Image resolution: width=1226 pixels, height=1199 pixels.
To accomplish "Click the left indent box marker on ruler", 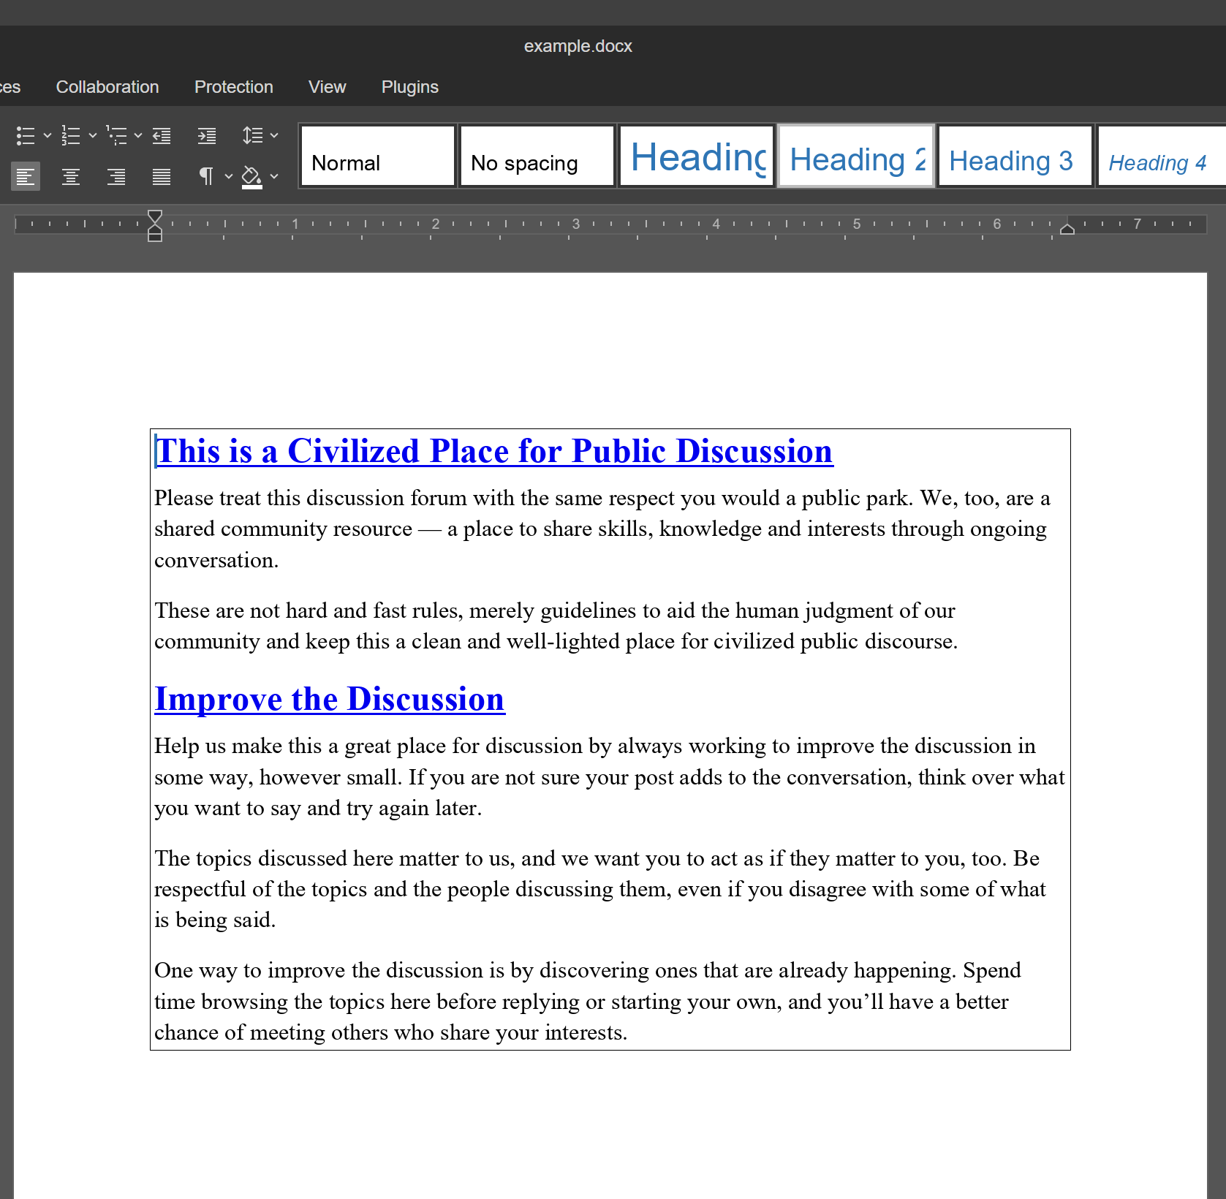I will click(155, 237).
